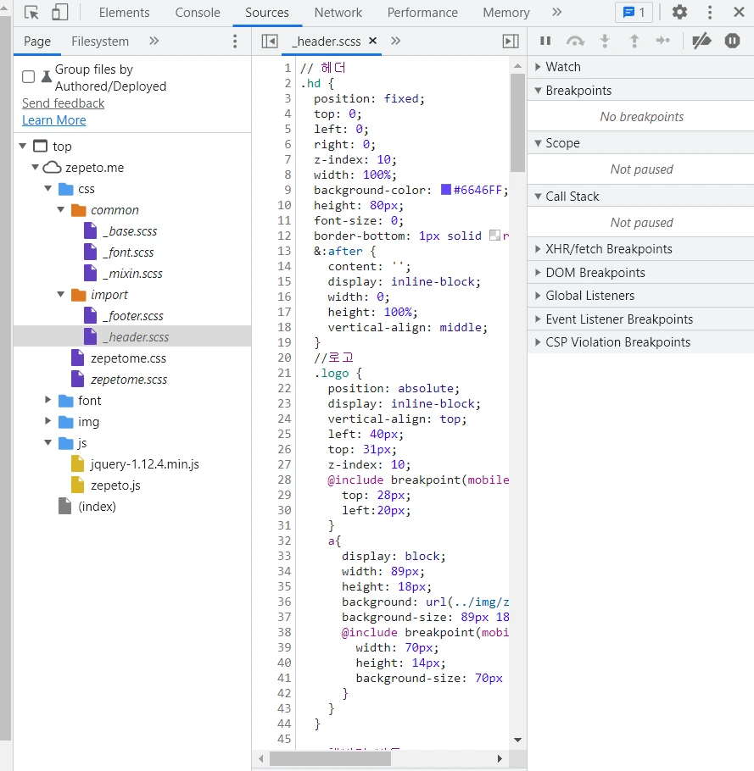
Task: Open jquery-1.12.4.min.js file
Action: pos(145,464)
